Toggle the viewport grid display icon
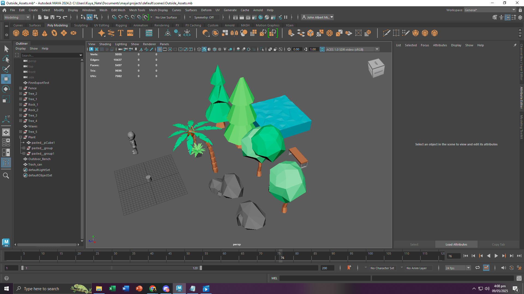The image size is (524, 294). pyautogui.click(x=160, y=49)
